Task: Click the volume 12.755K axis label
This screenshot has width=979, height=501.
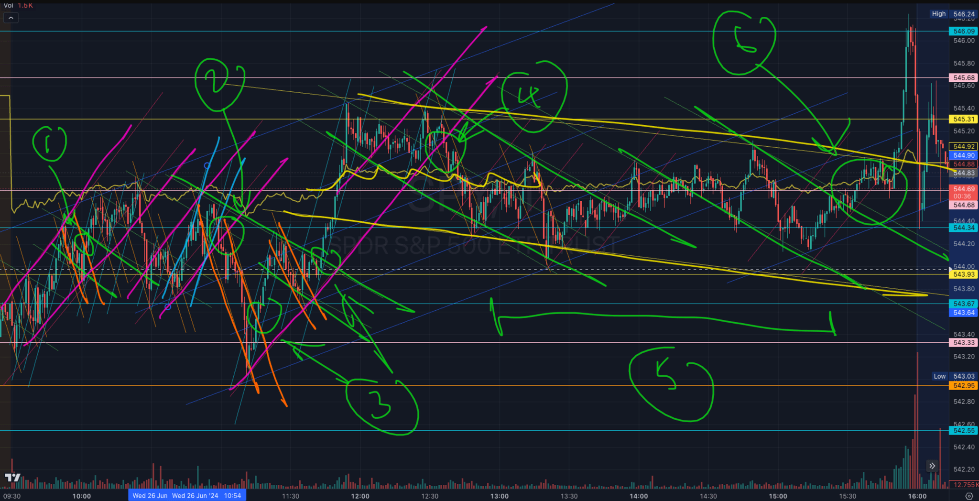Action: (963, 485)
